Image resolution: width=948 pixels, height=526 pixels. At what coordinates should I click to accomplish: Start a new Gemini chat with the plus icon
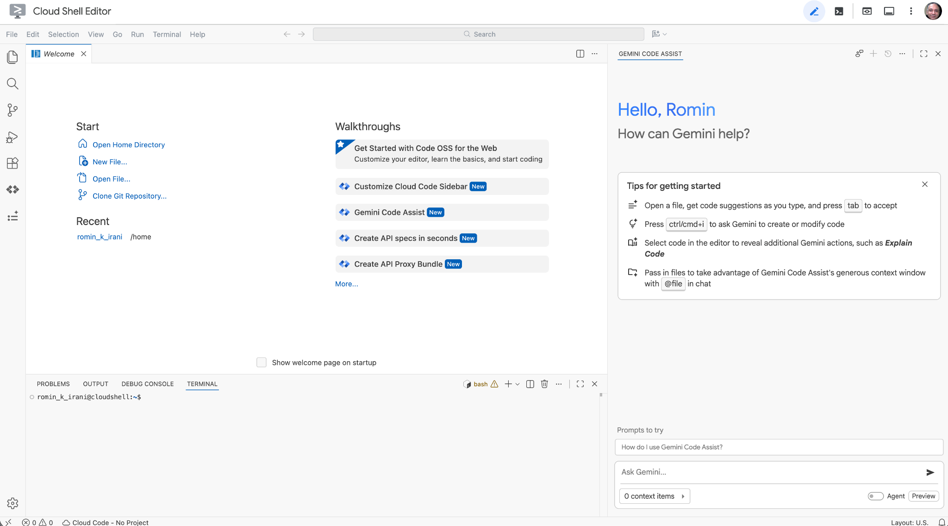click(873, 54)
